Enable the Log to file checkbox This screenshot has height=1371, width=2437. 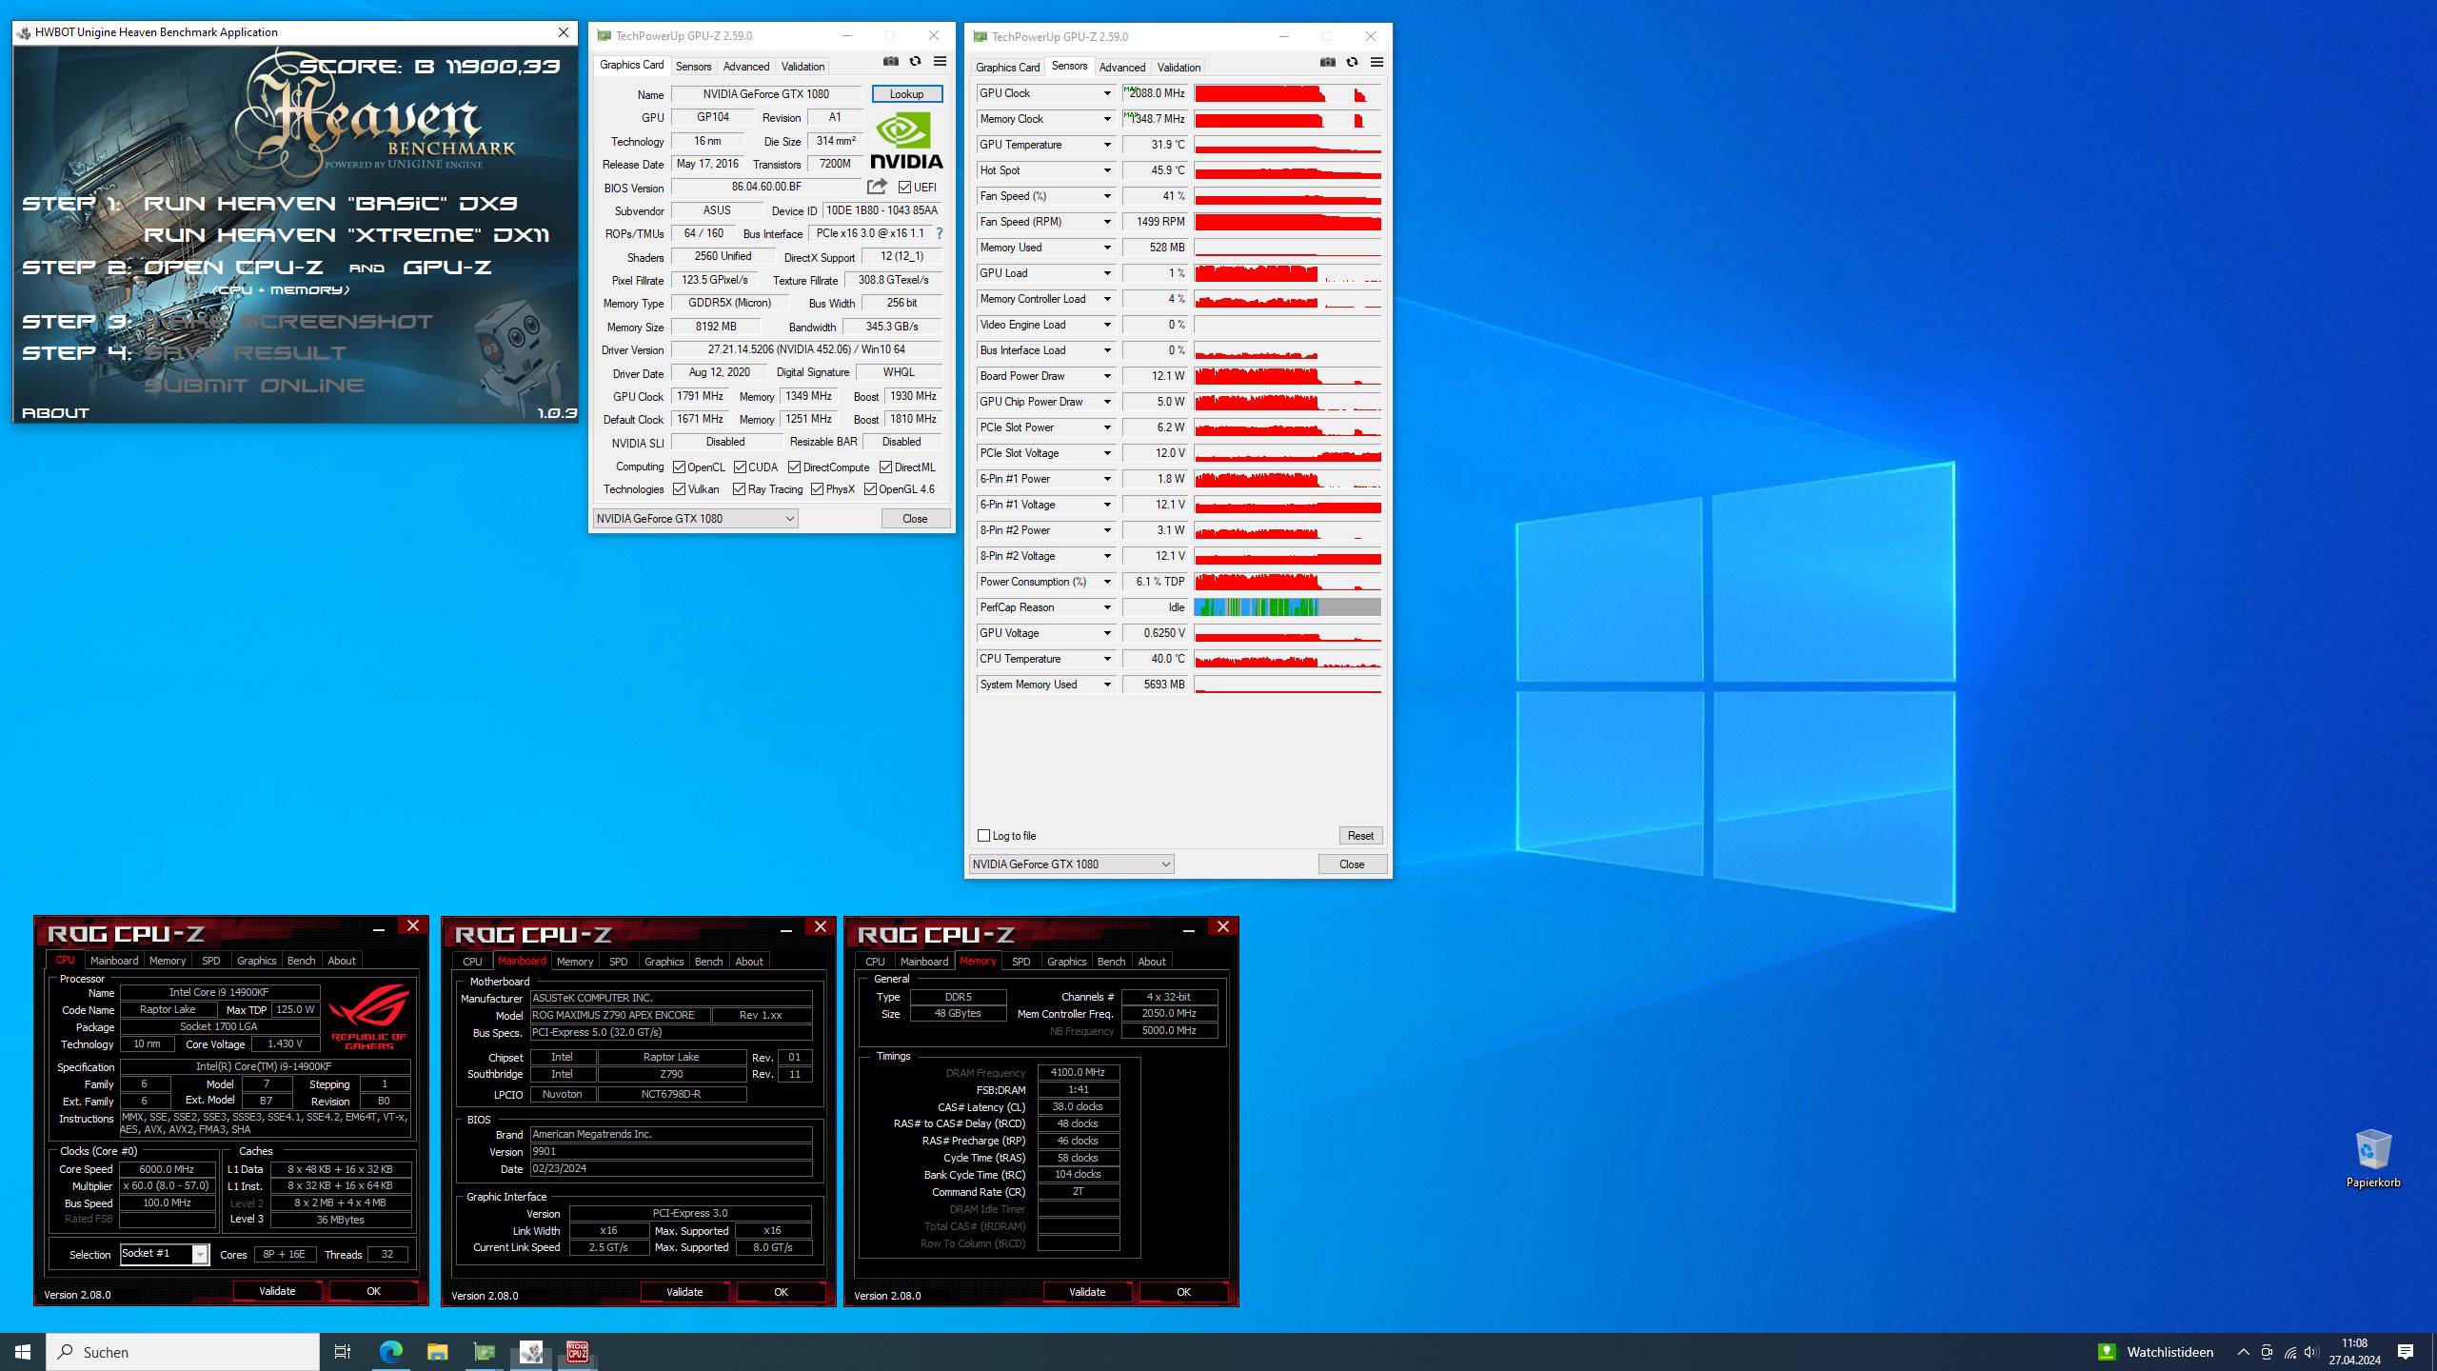984,836
